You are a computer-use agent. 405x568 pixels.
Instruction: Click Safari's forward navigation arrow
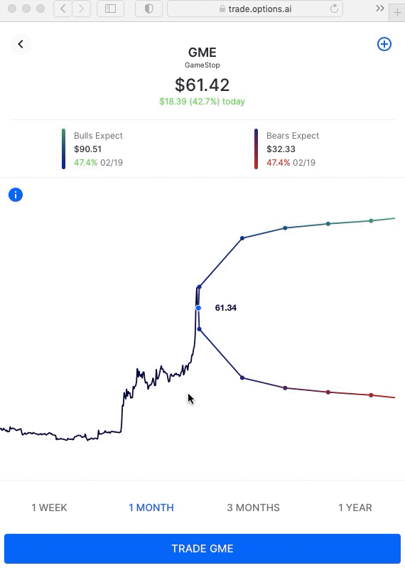(81, 9)
